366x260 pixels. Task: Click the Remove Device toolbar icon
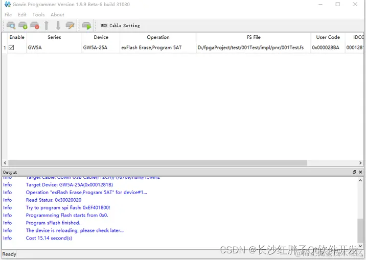coord(35,26)
